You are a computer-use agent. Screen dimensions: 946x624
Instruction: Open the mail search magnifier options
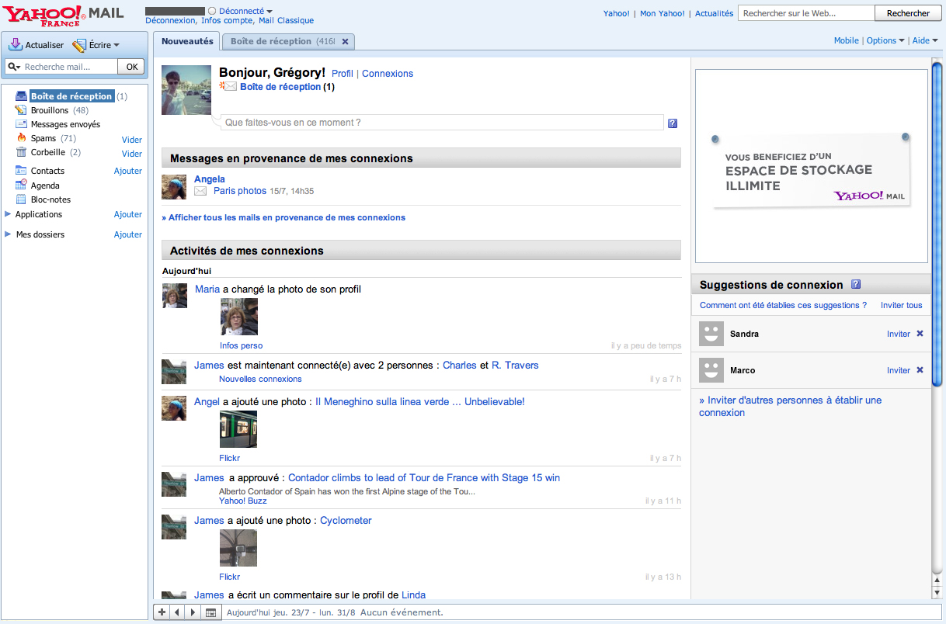(14, 67)
